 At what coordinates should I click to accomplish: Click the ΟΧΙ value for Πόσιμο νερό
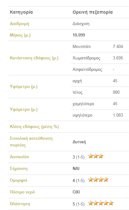(x=76, y=192)
